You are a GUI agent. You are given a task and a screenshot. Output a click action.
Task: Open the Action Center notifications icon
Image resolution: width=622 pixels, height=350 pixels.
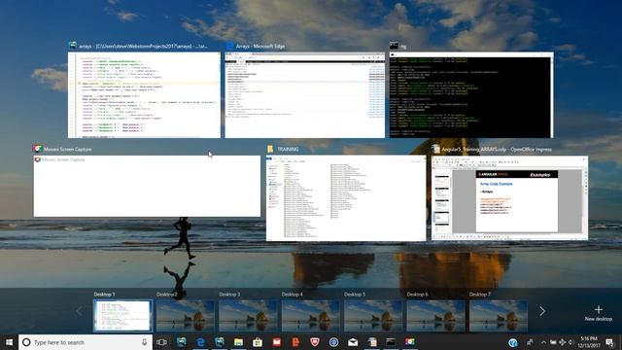[x=609, y=342]
